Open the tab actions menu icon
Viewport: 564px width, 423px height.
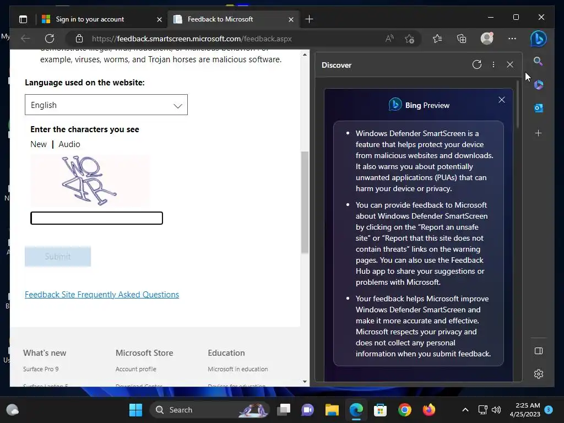(x=23, y=19)
